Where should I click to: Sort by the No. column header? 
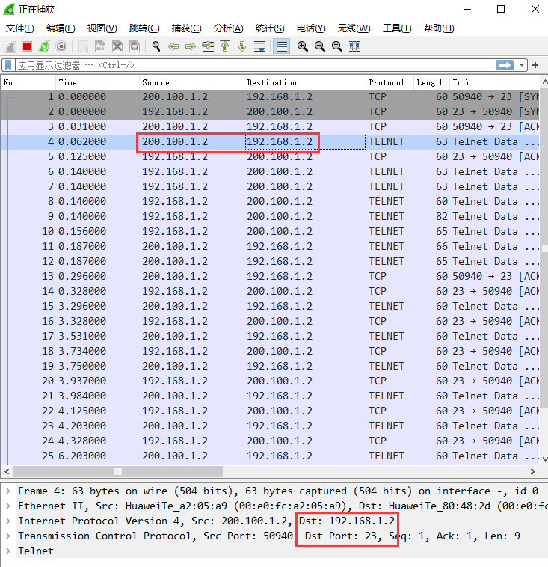[28, 82]
